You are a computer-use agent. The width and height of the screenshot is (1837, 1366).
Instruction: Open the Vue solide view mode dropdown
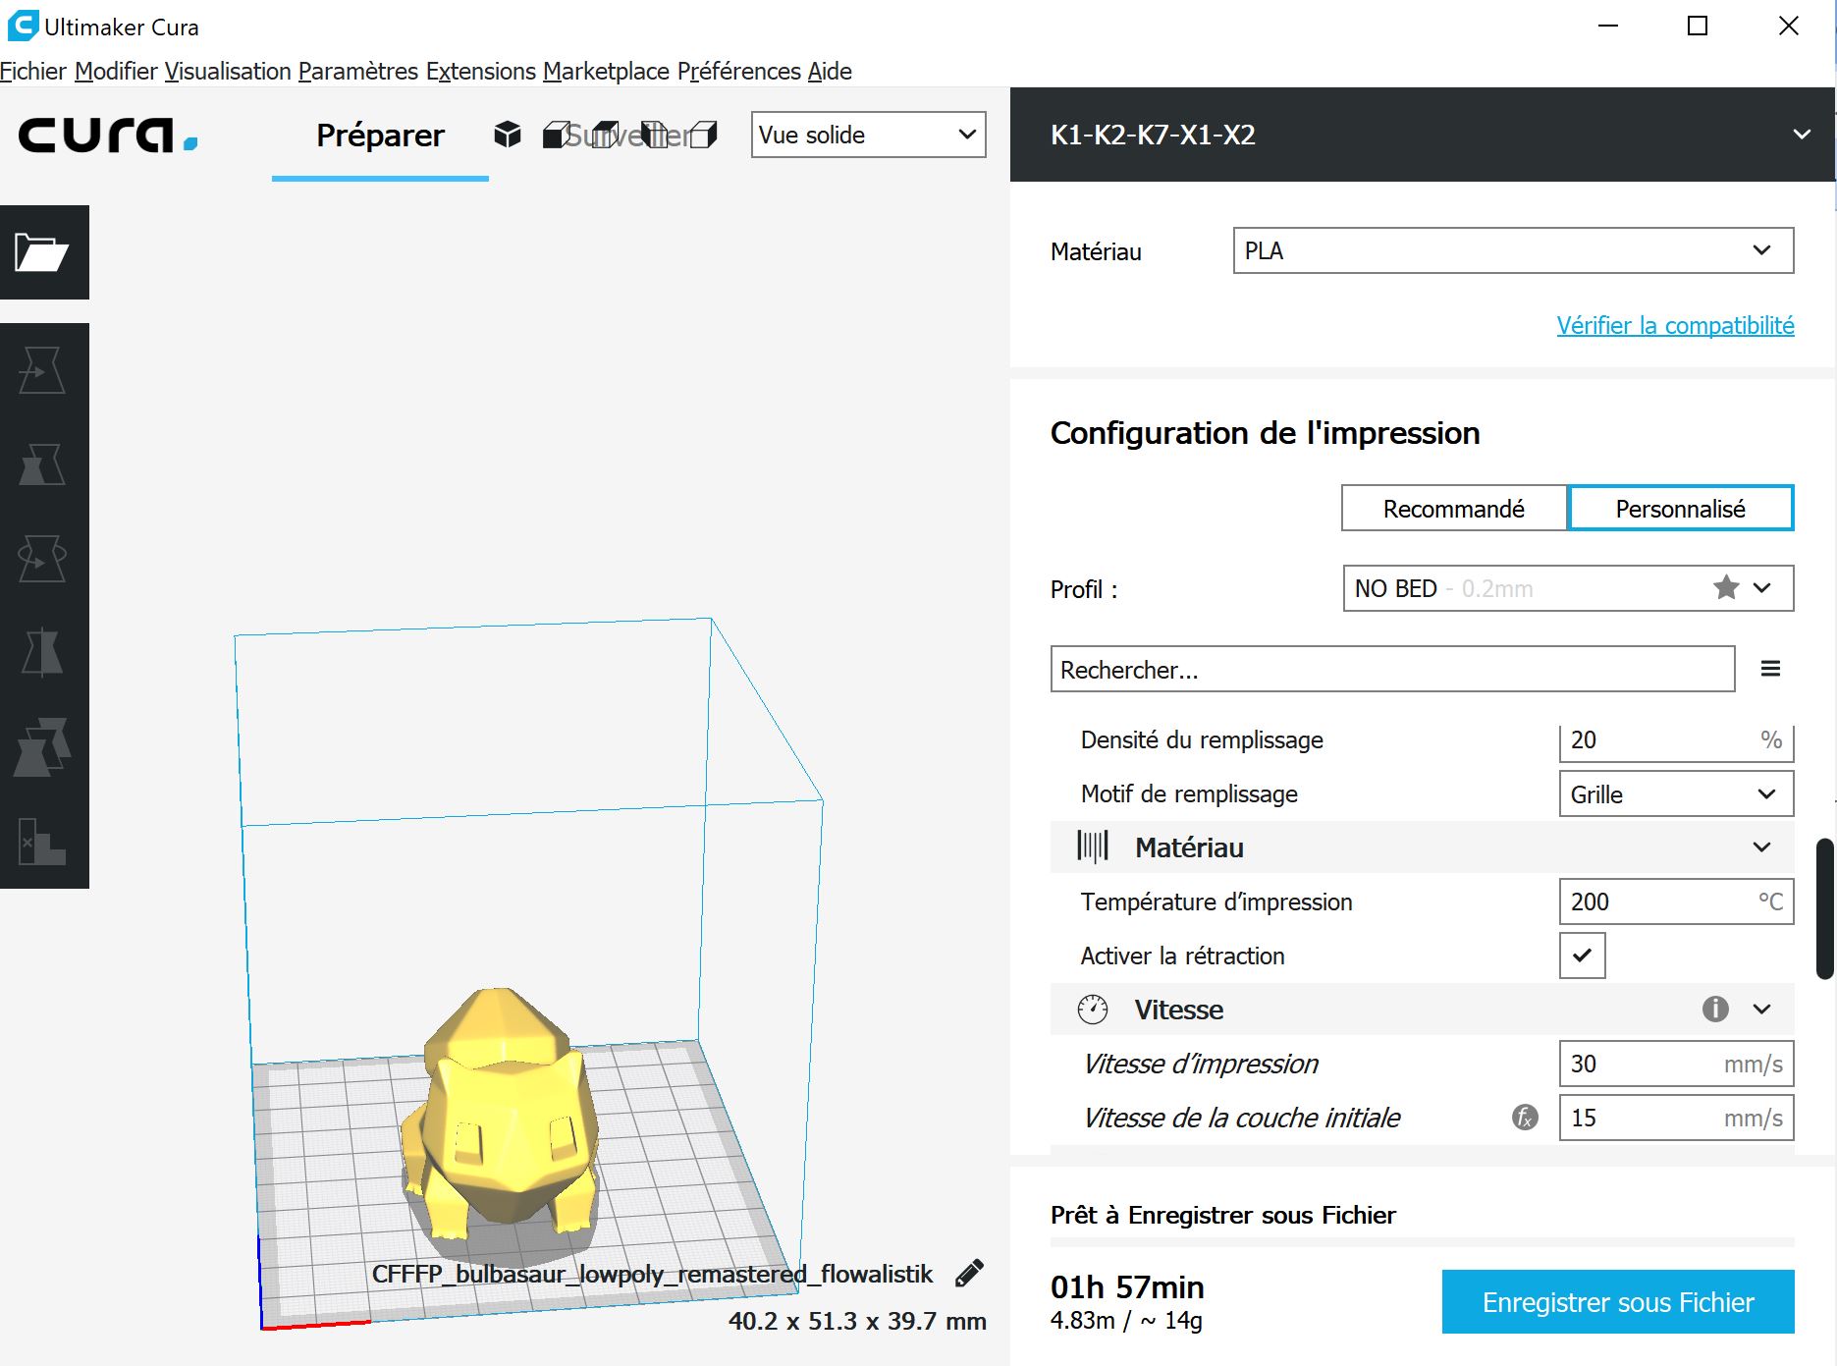coord(868,135)
